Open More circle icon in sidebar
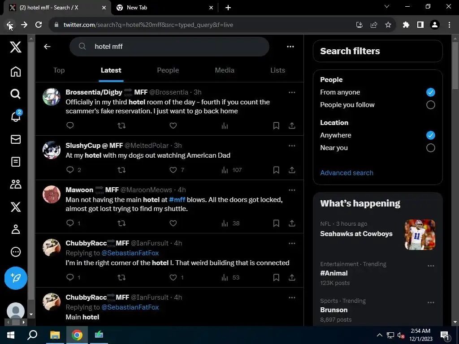This screenshot has width=459, height=344. [x=16, y=252]
